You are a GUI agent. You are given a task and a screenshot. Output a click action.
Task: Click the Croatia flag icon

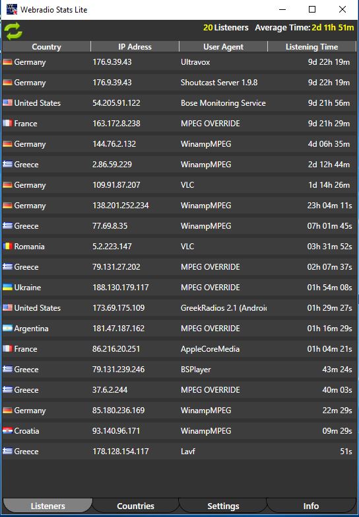pyautogui.click(x=7, y=430)
